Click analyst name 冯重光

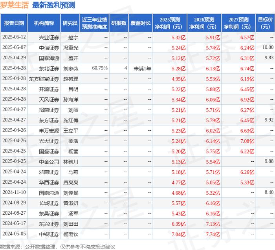coord(71,48)
